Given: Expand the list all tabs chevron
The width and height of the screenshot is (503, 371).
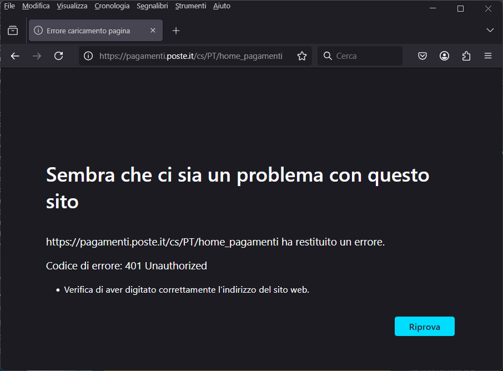Looking at the screenshot, I should coord(490,31).
